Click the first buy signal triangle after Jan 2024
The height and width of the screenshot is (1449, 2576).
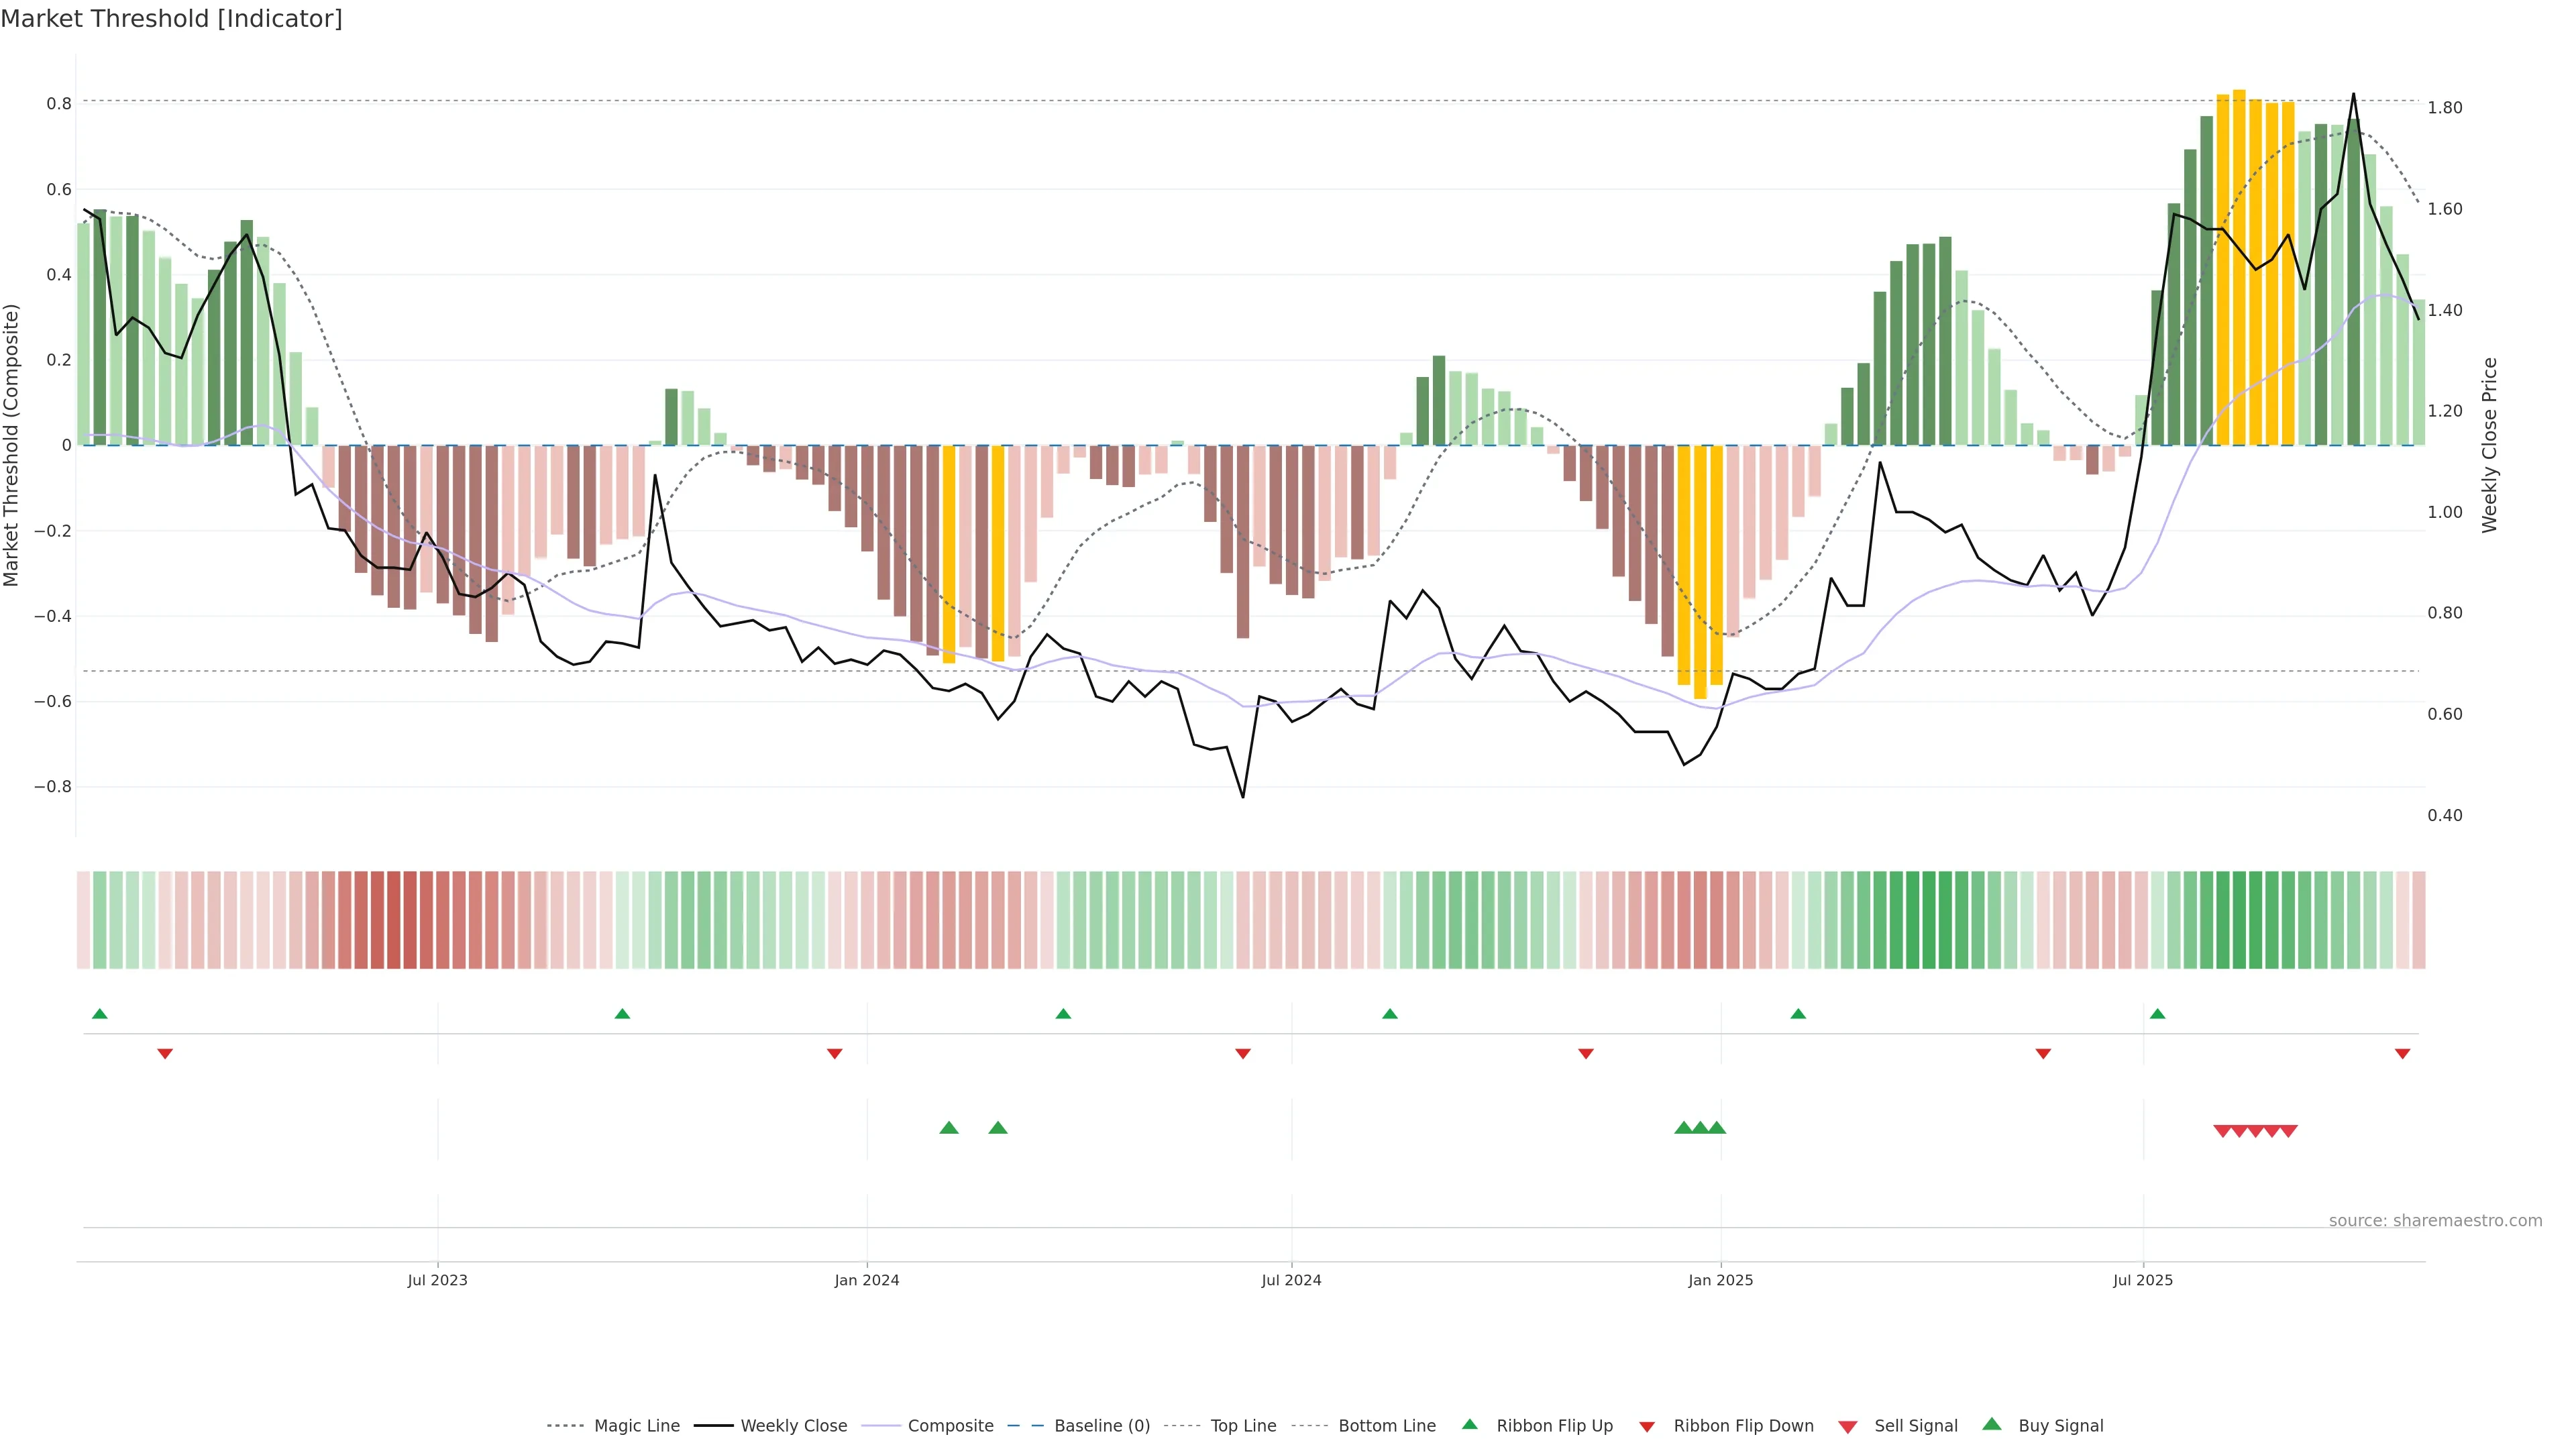point(949,1128)
